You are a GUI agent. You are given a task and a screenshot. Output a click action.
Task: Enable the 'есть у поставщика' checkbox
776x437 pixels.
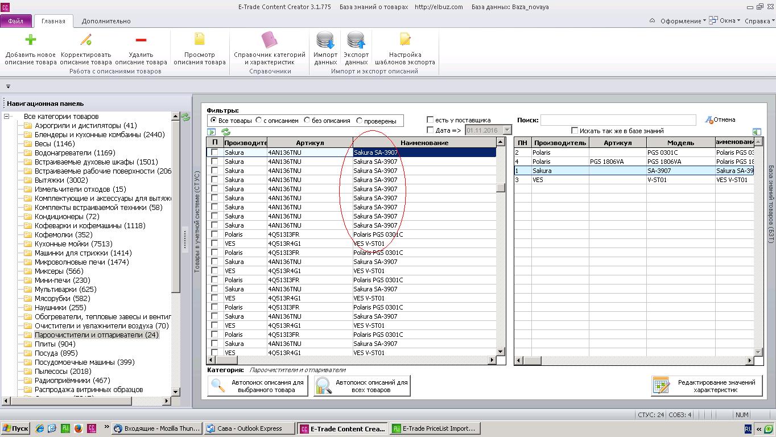tap(430, 120)
